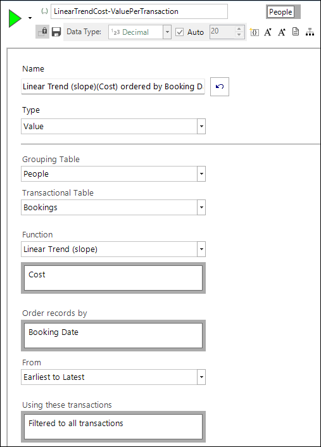Image resolution: width=321 pixels, height=447 pixels.
Task: Click the insert expression braces icon
Action: (x=254, y=32)
